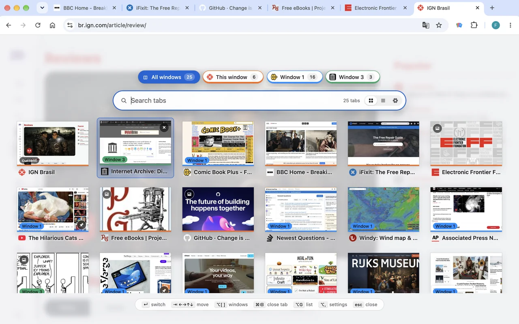This screenshot has width=519, height=324.
Task: Open a new browser tab
Action: point(492,8)
